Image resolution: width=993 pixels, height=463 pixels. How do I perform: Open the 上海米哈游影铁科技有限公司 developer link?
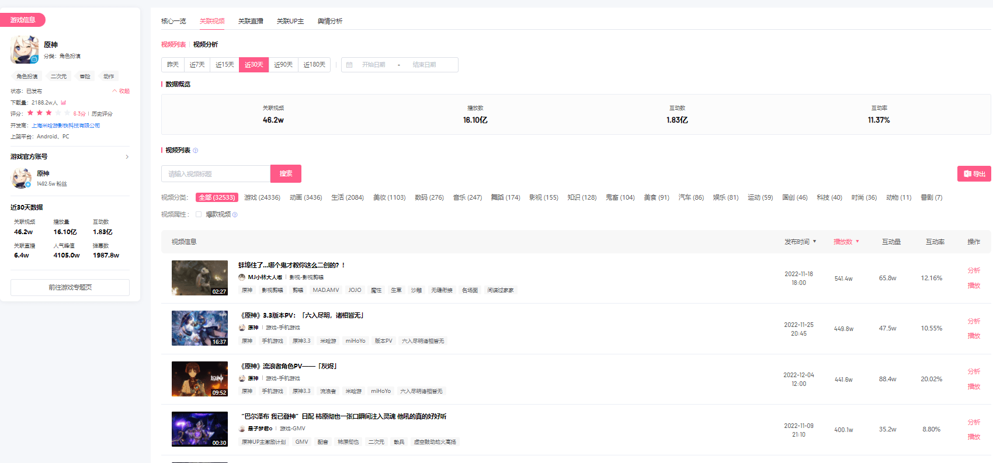pyautogui.click(x=66, y=126)
